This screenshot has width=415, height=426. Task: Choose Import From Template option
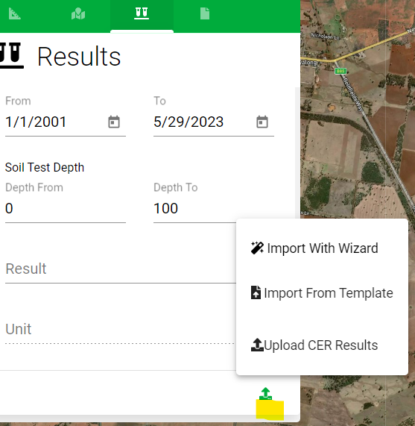point(322,293)
